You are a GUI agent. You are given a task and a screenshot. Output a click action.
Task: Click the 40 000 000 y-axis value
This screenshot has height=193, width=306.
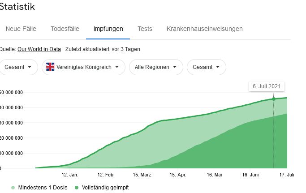point(11,108)
